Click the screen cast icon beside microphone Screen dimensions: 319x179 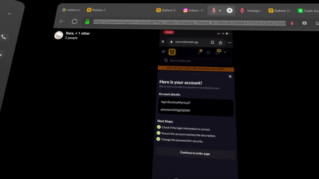(x=305, y=23)
